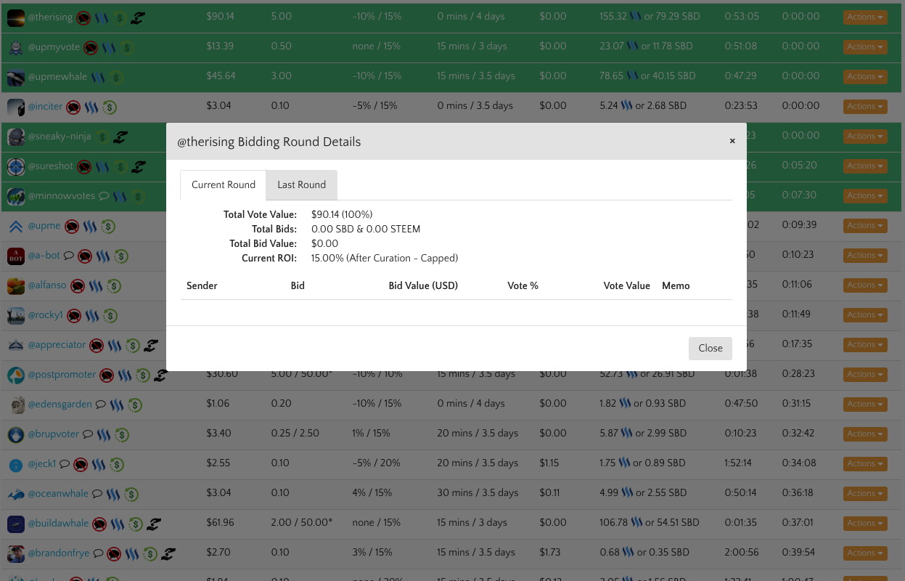Image resolution: width=905 pixels, height=581 pixels.
Task: Expand Actions menu in the @brupvoter row
Action: [865, 434]
